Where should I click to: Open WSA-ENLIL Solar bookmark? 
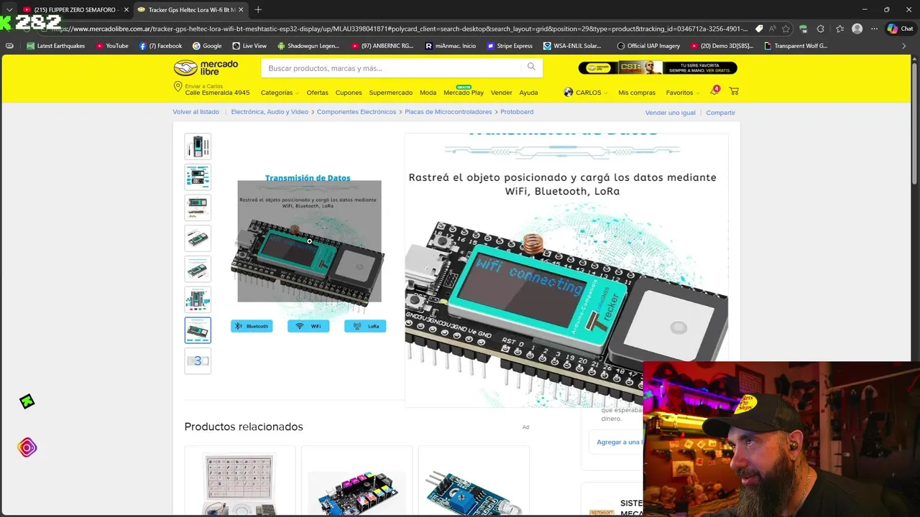coord(573,46)
